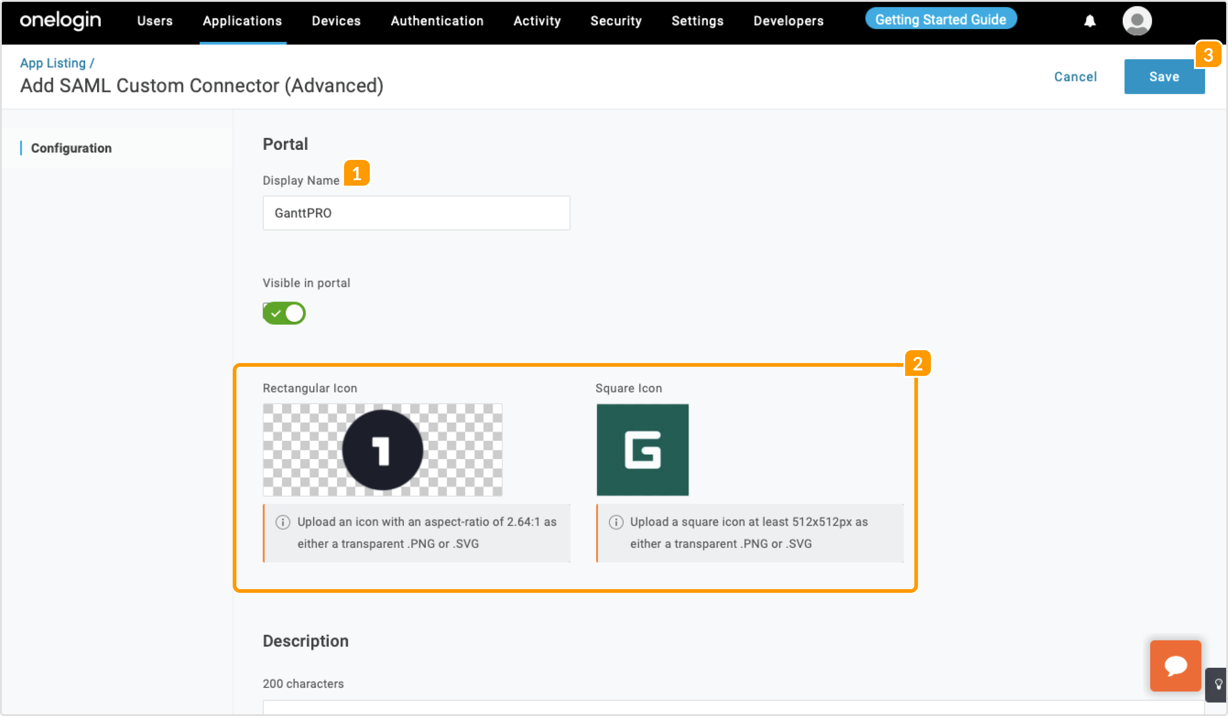1228x716 pixels.
Task: Open the orange chat support bubble
Action: click(1175, 665)
